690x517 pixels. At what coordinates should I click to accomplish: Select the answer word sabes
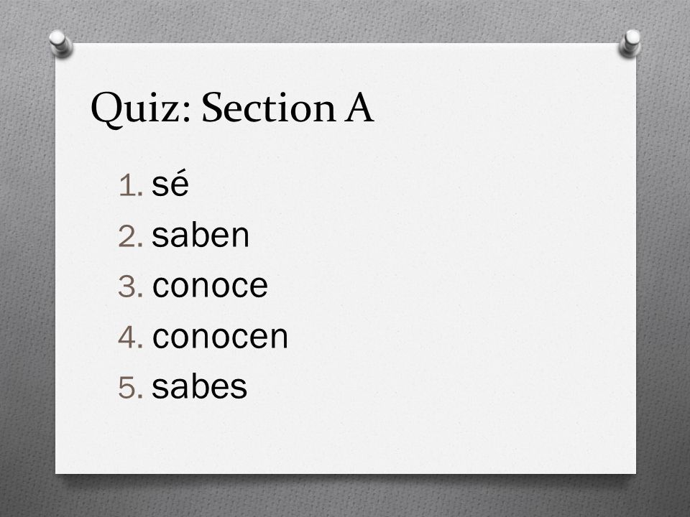click(x=199, y=387)
